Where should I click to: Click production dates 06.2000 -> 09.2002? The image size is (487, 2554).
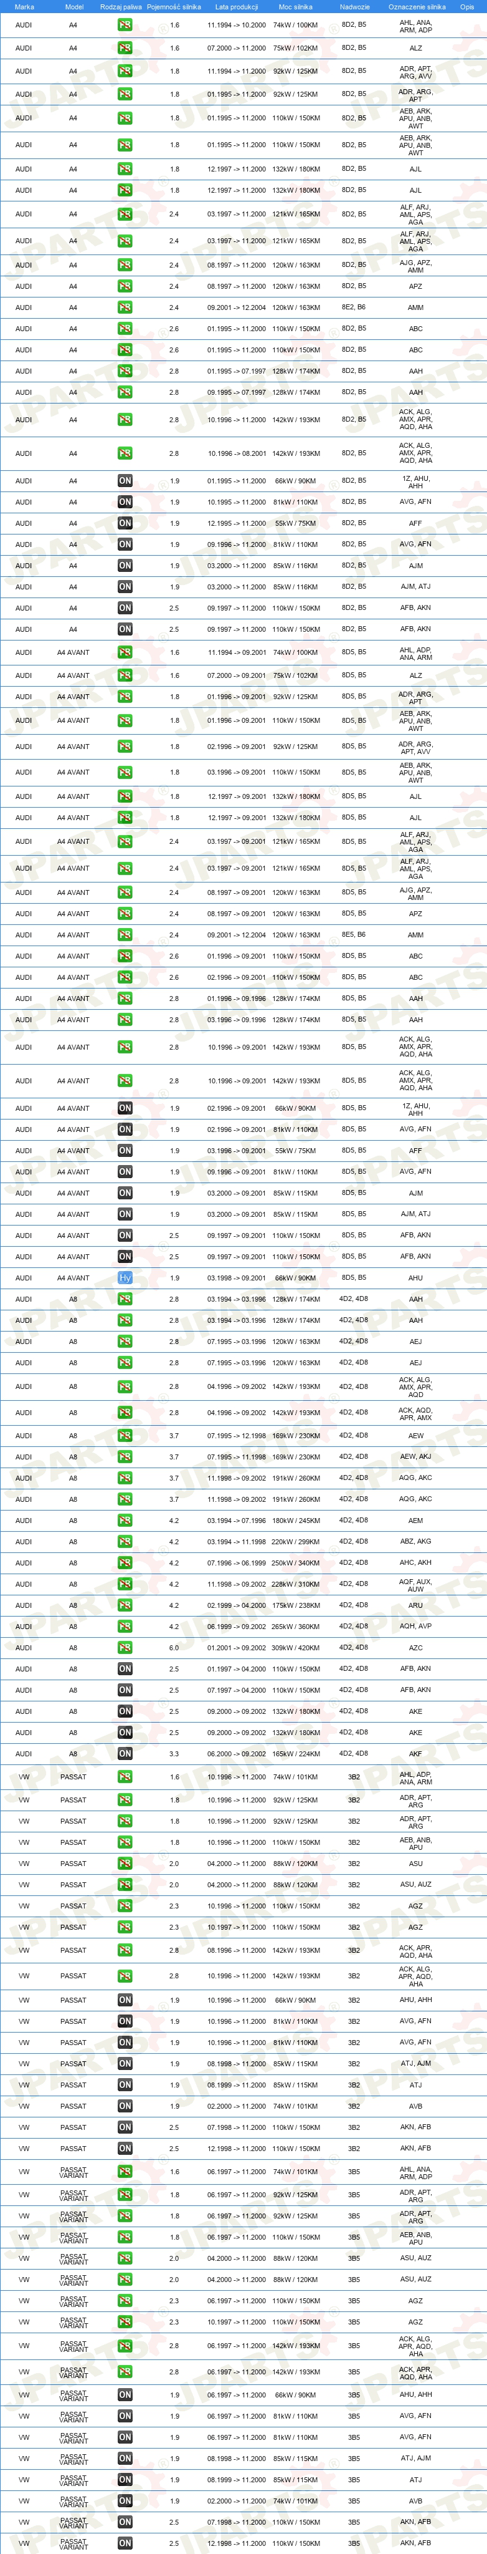click(237, 1754)
